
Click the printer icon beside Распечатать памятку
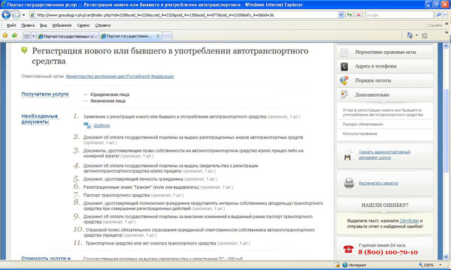pos(349,183)
